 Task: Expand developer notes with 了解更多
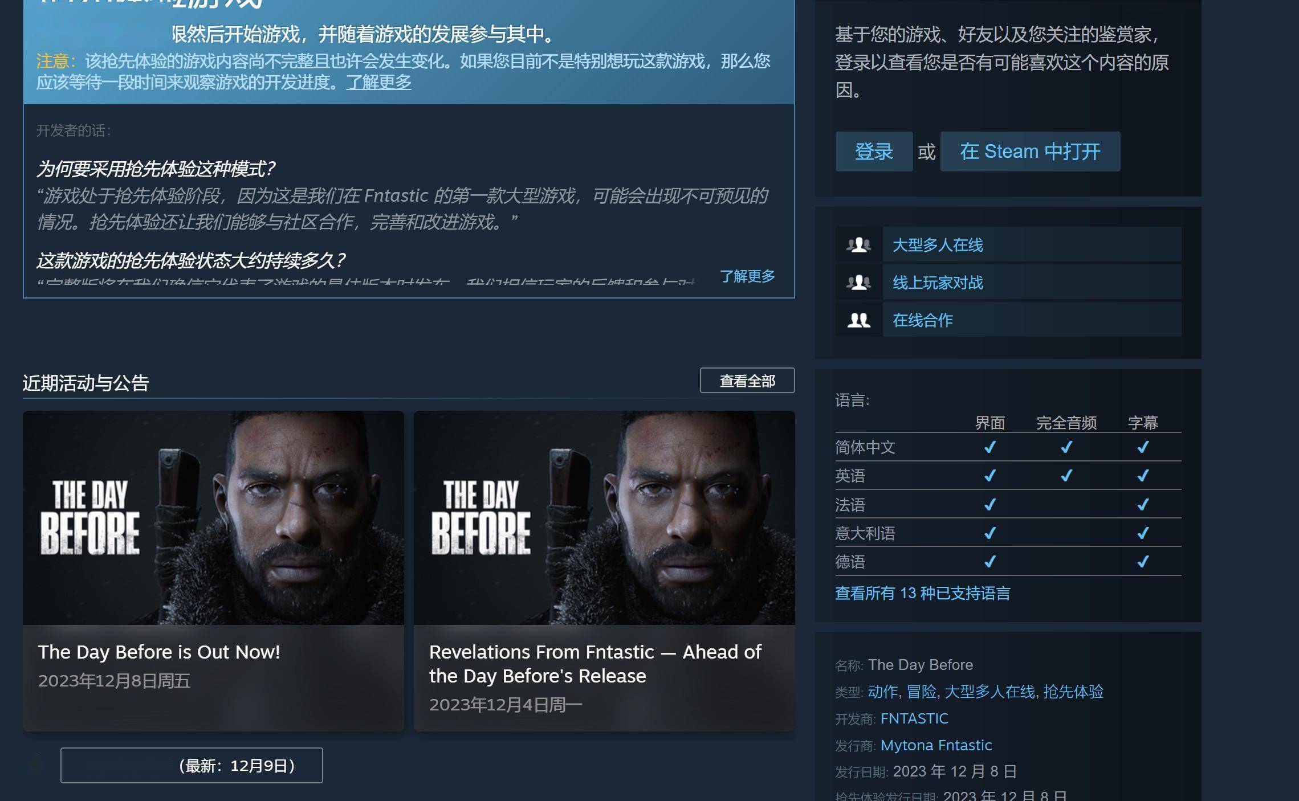747,276
